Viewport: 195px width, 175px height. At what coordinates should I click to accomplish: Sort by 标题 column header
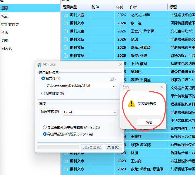click(x=181, y=7)
